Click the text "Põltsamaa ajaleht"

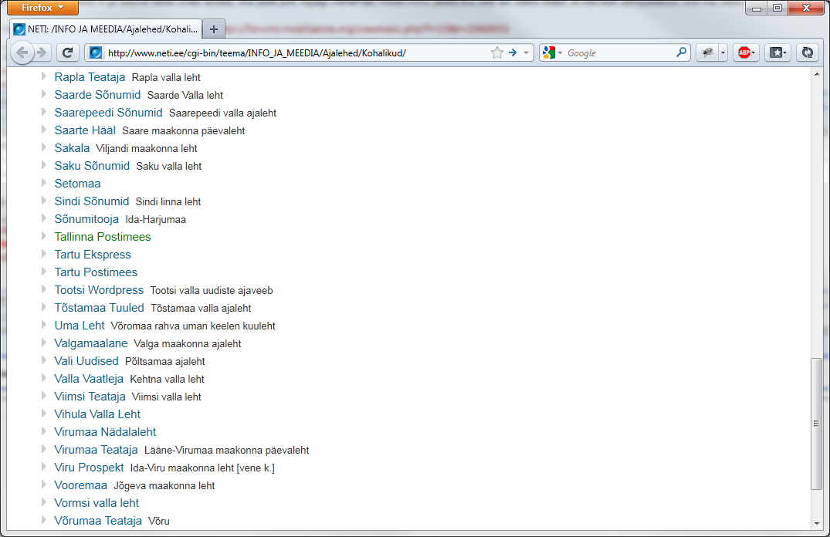click(x=165, y=361)
